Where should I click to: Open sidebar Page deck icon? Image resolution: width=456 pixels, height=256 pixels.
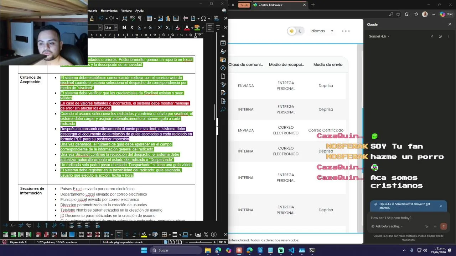223,76
